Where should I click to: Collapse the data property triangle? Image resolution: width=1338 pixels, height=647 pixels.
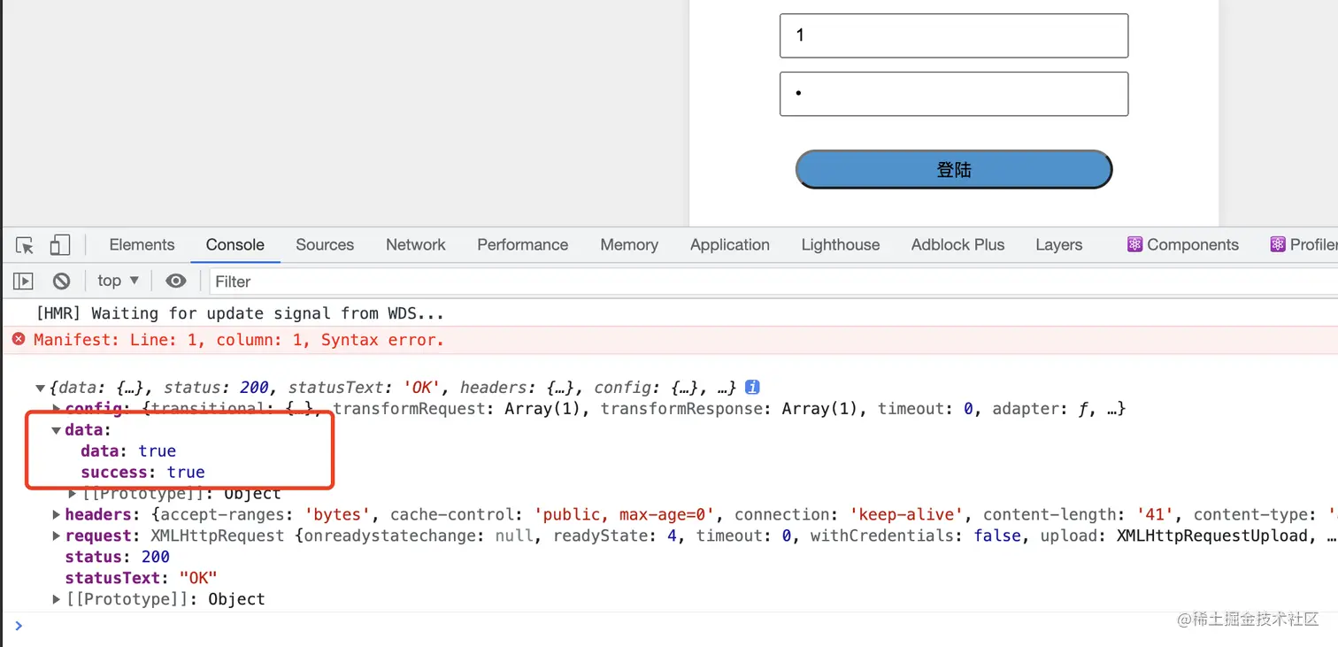[x=57, y=430]
